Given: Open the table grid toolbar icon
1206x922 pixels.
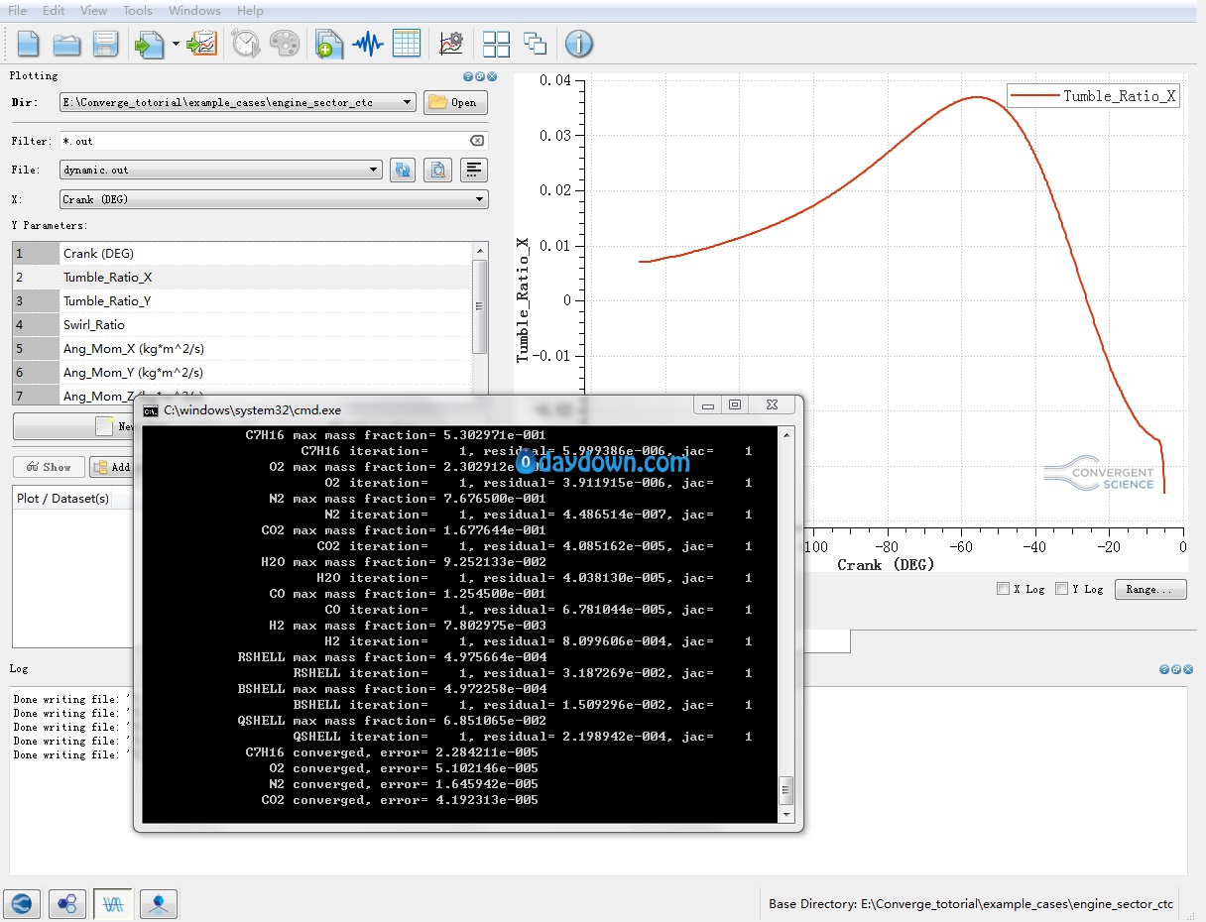Looking at the screenshot, I should 407,44.
